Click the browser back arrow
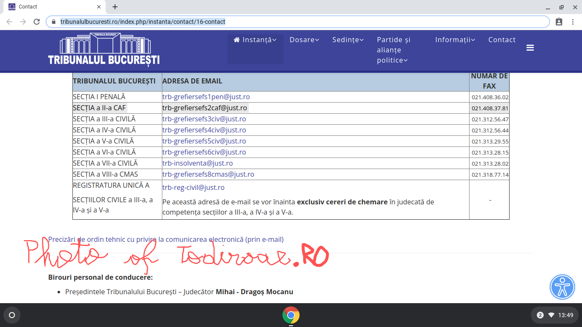582x327 pixels. (9, 22)
